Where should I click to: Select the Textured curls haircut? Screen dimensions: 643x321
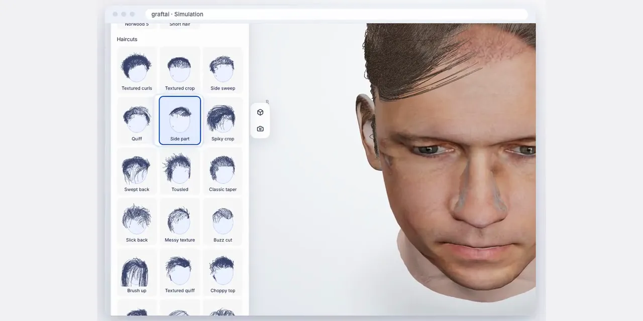point(137,70)
